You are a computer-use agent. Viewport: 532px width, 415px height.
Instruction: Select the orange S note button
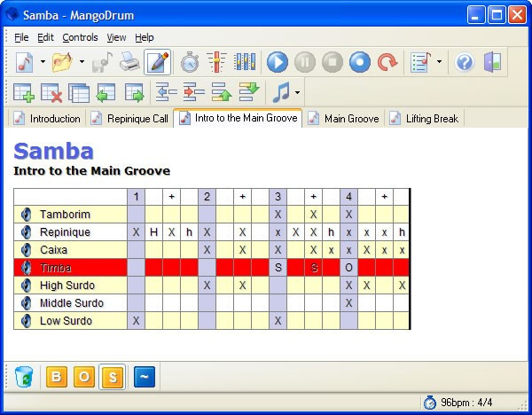[112, 377]
